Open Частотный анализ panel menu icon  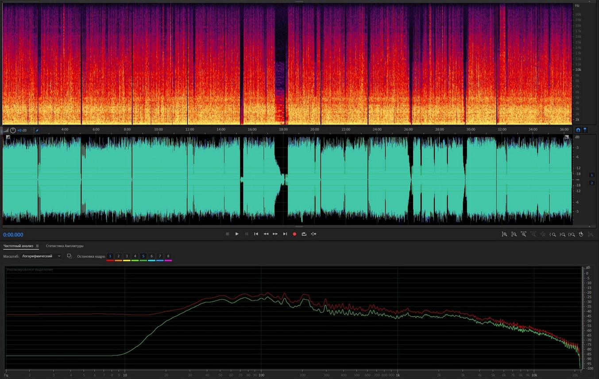coord(37,246)
